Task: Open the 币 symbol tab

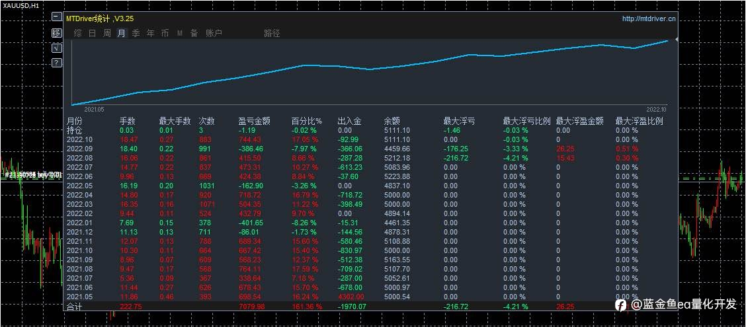Action: [x=165, y=33]
